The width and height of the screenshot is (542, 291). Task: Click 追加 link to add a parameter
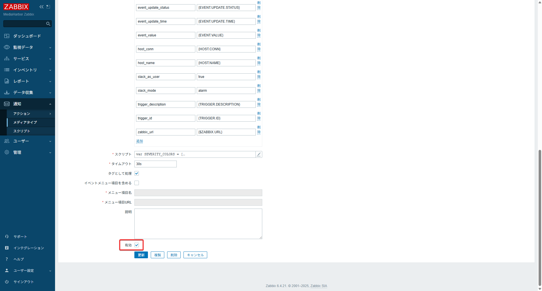139,141
